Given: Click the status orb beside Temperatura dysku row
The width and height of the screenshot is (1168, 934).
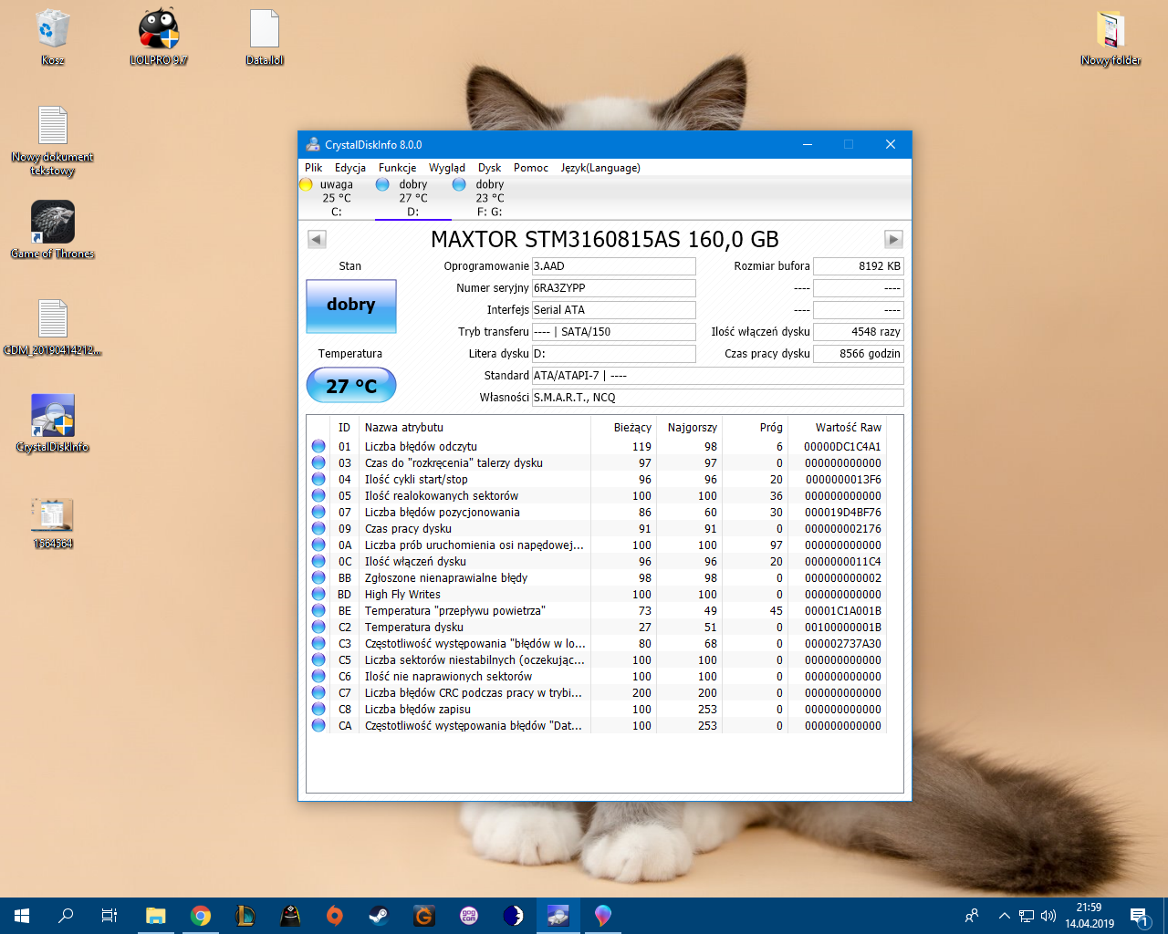Looking at the screenshot, I should [x=318, y=628].
